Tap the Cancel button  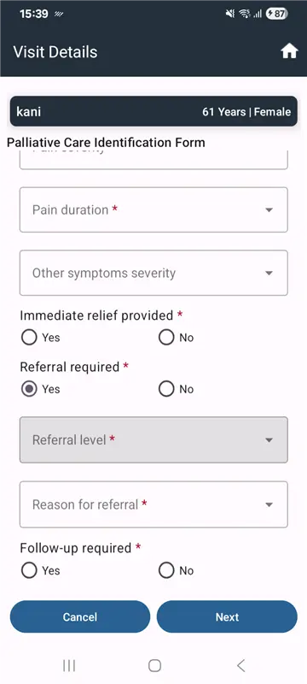coord(80,616)
